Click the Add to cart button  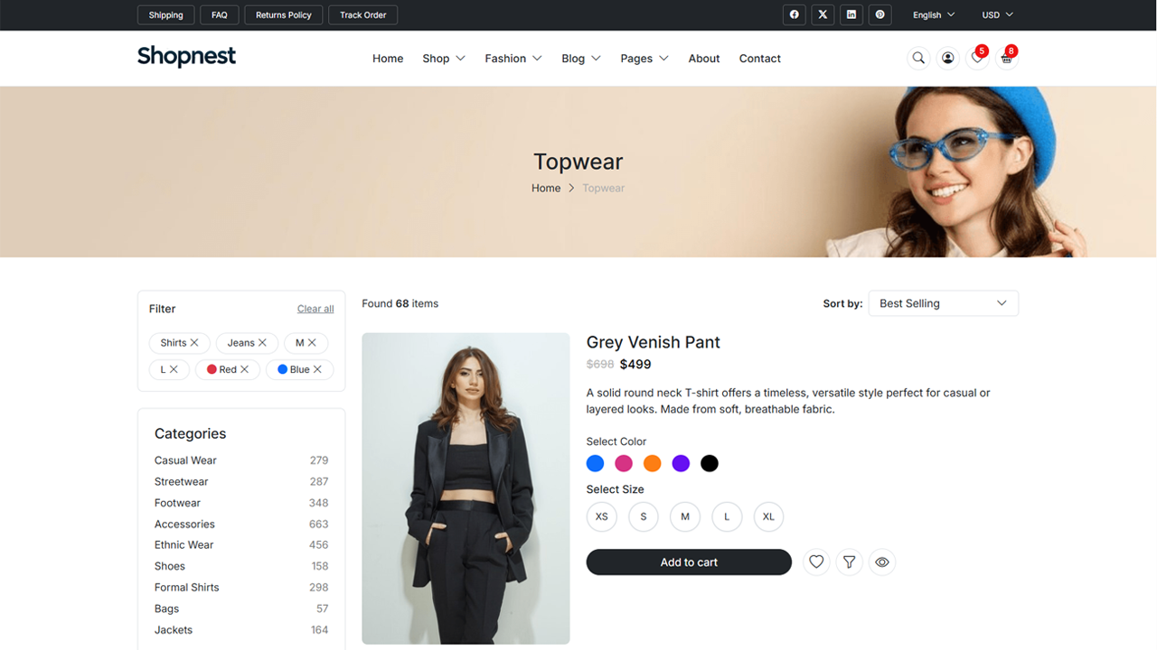(689, 562)
